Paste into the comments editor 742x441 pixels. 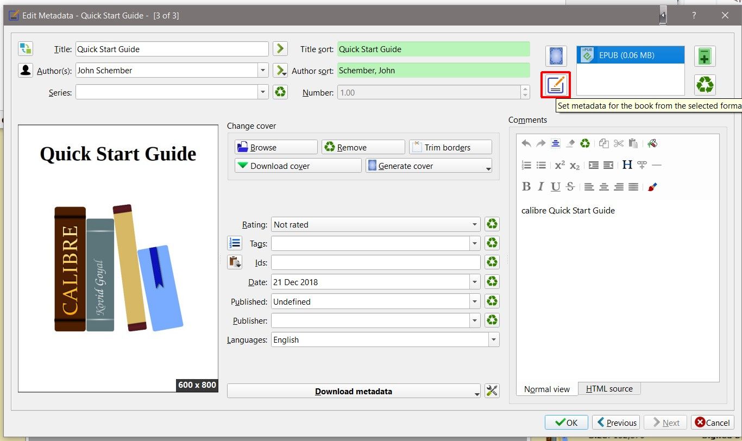(633, 143)
